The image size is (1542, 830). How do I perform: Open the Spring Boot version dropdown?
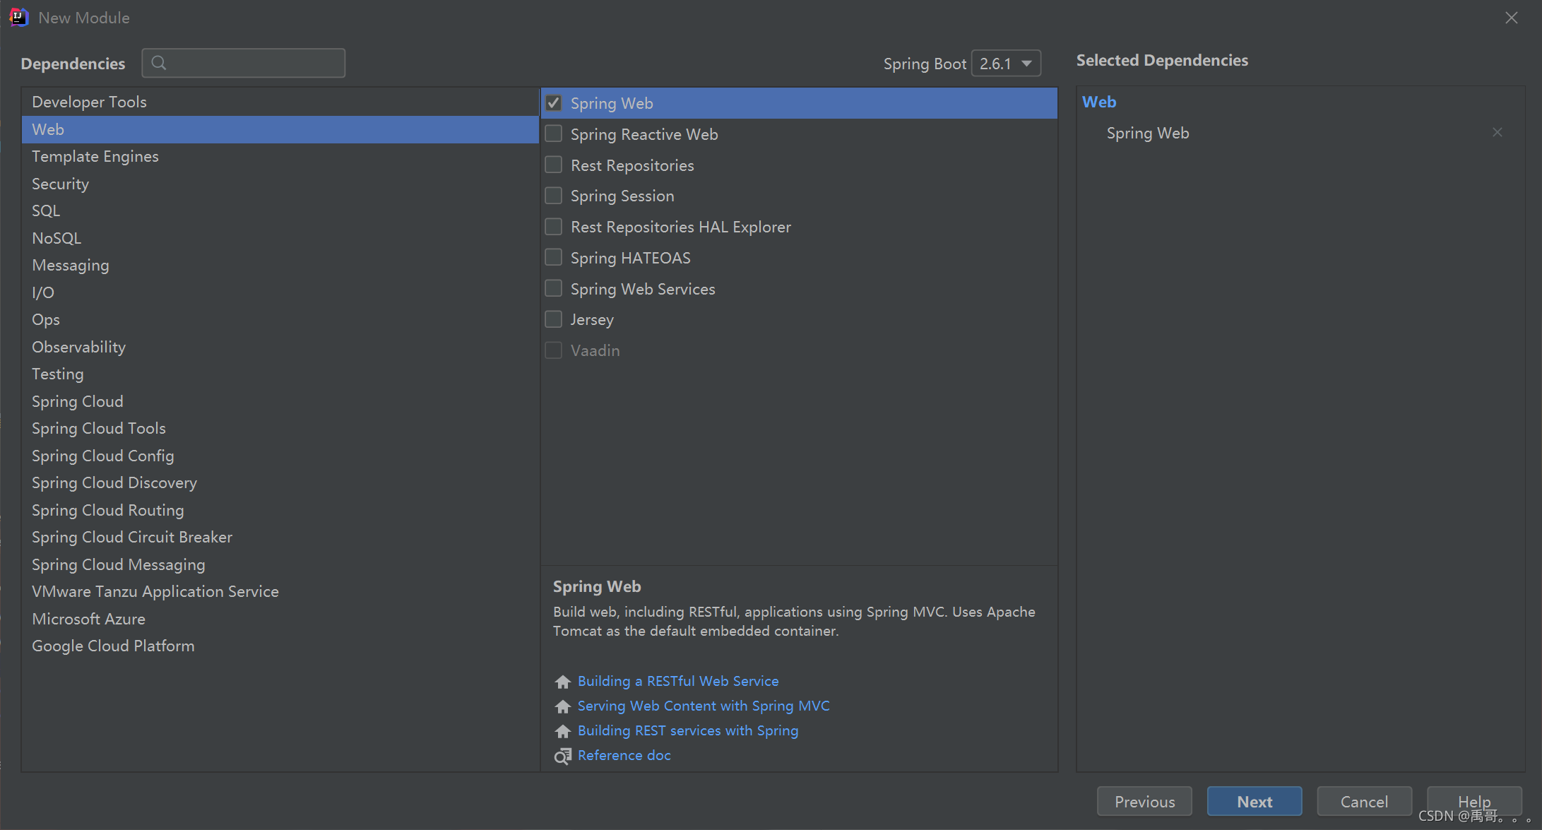1006,64
